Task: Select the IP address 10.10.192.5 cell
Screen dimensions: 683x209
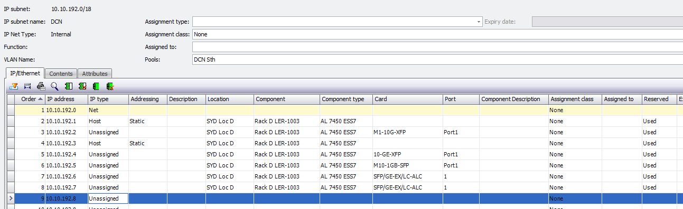Action: pyautogui.click(x=67, y=165)
